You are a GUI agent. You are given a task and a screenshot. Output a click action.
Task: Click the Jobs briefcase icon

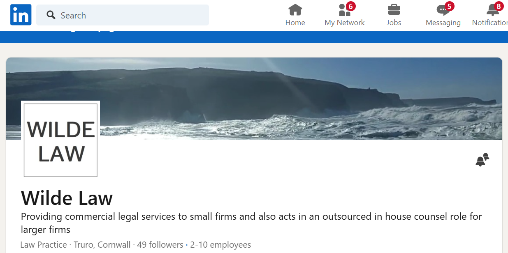coord(394,9)
